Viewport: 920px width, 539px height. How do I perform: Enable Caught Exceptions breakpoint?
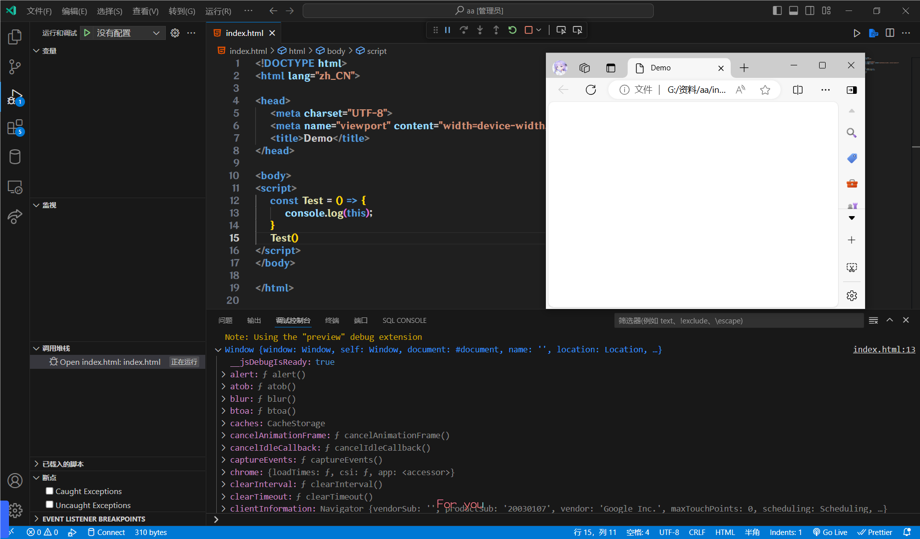coord(49,491)
